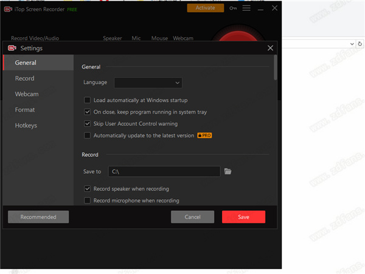This screenshot has width=365, height=274.
Task: Click the refresh icon in background window
Action: pos(360,44)
